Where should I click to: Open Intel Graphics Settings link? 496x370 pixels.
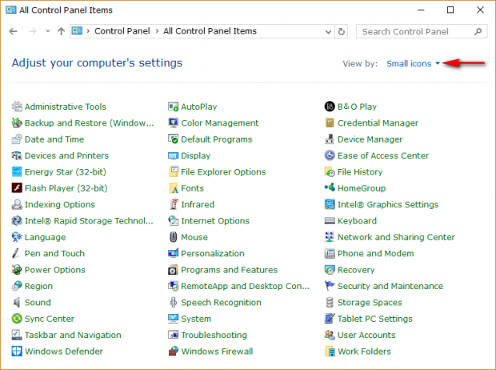388,204
